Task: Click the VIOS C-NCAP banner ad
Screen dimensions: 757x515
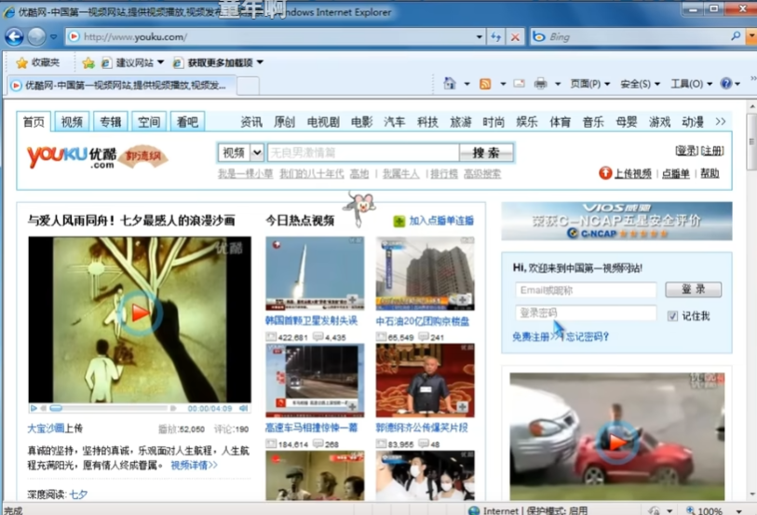Action: (616, 221)
